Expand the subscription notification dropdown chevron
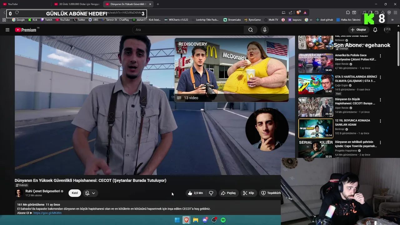This screenshot has height=225, width=400. (x=93, y=193)
